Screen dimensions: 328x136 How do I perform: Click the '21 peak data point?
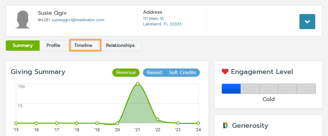pyautogui.click(x=137, y=84)
